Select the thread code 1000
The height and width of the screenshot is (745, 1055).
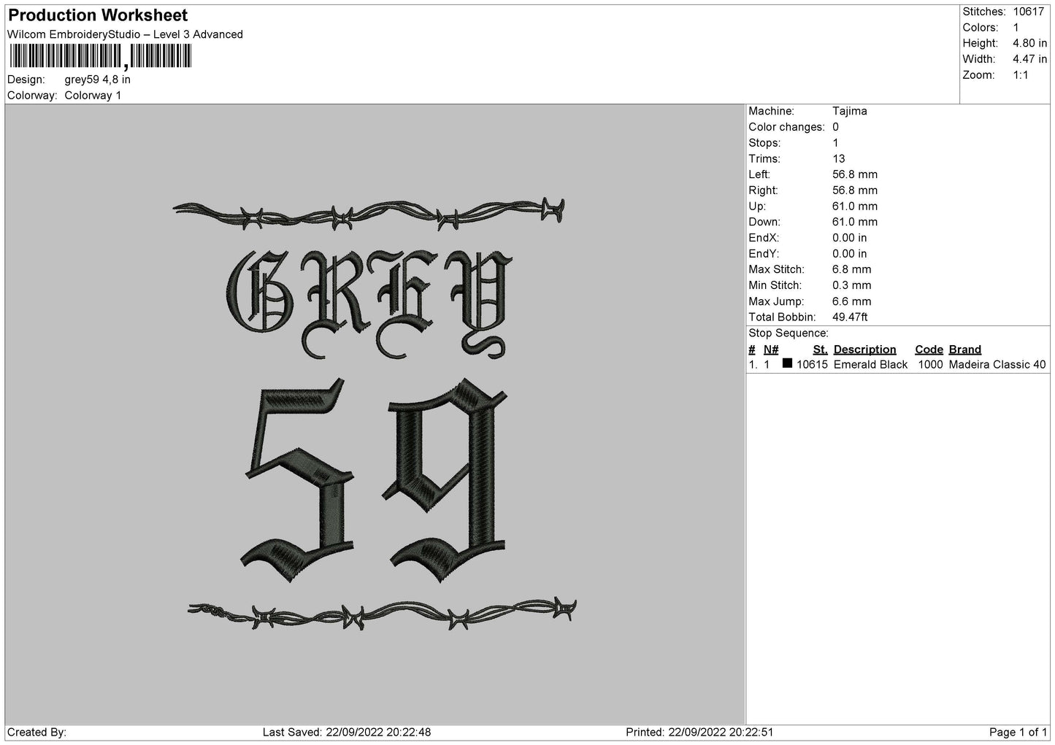[929, 365]
